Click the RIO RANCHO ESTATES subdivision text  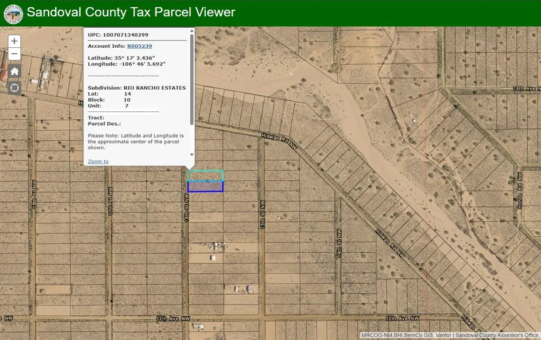coord(155,88)
